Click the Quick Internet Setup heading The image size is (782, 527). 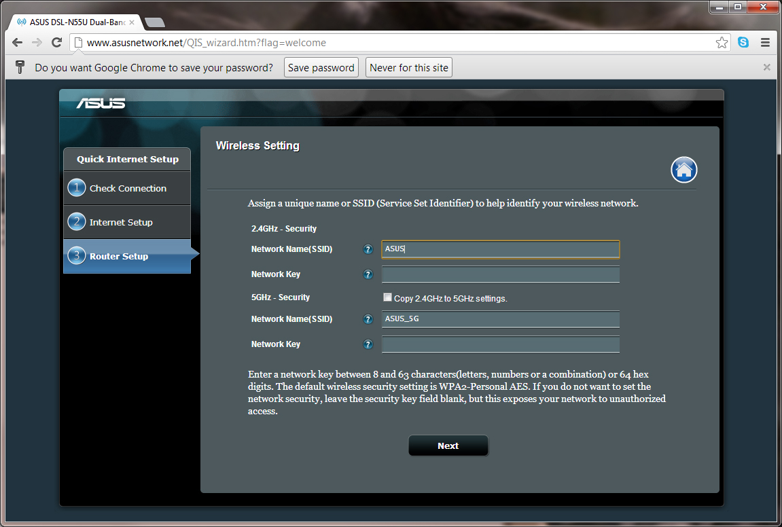coord(128,159)
